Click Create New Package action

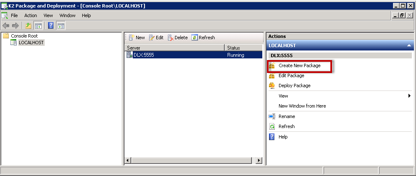coord(299,65)
